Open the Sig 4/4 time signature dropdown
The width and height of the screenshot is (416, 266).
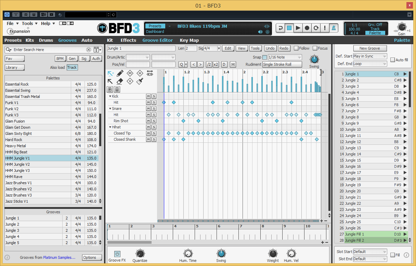click(212, 48)
